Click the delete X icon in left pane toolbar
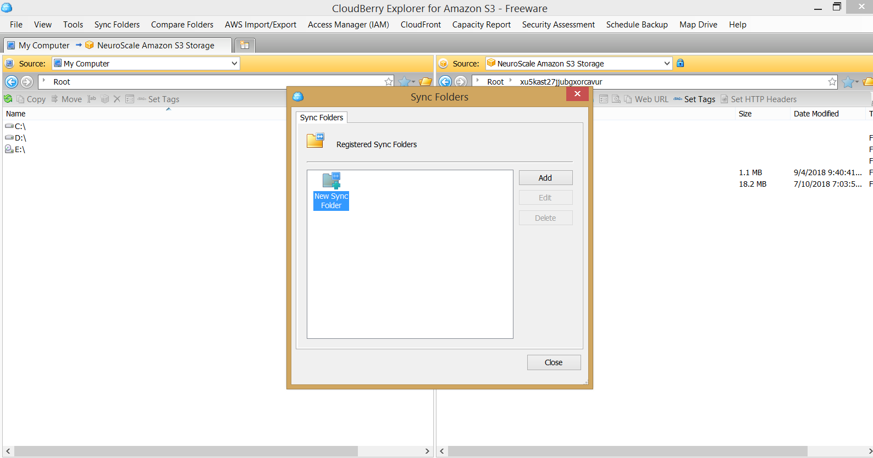This screenshot has height=458, width=873. pos(117,99)
